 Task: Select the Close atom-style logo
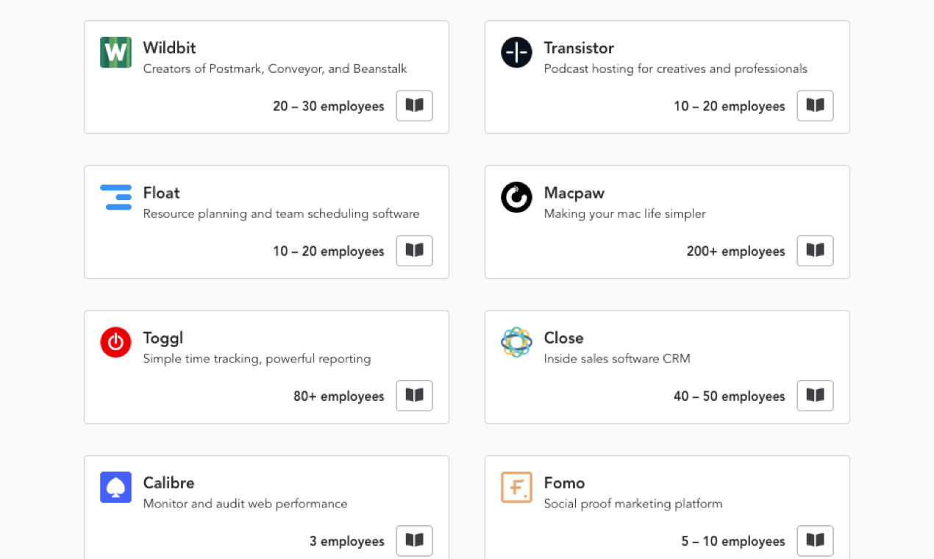[516, 342]
